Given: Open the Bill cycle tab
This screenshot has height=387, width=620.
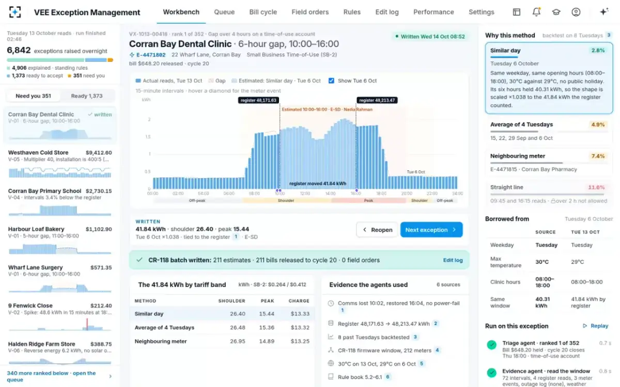Looking at the screenshot, I should pyautogui.click(x=263, y=12).
